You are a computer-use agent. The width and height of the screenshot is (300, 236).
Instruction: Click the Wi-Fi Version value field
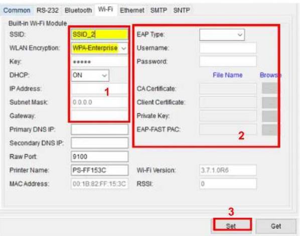pyautogui.click(x=228, y=170)
